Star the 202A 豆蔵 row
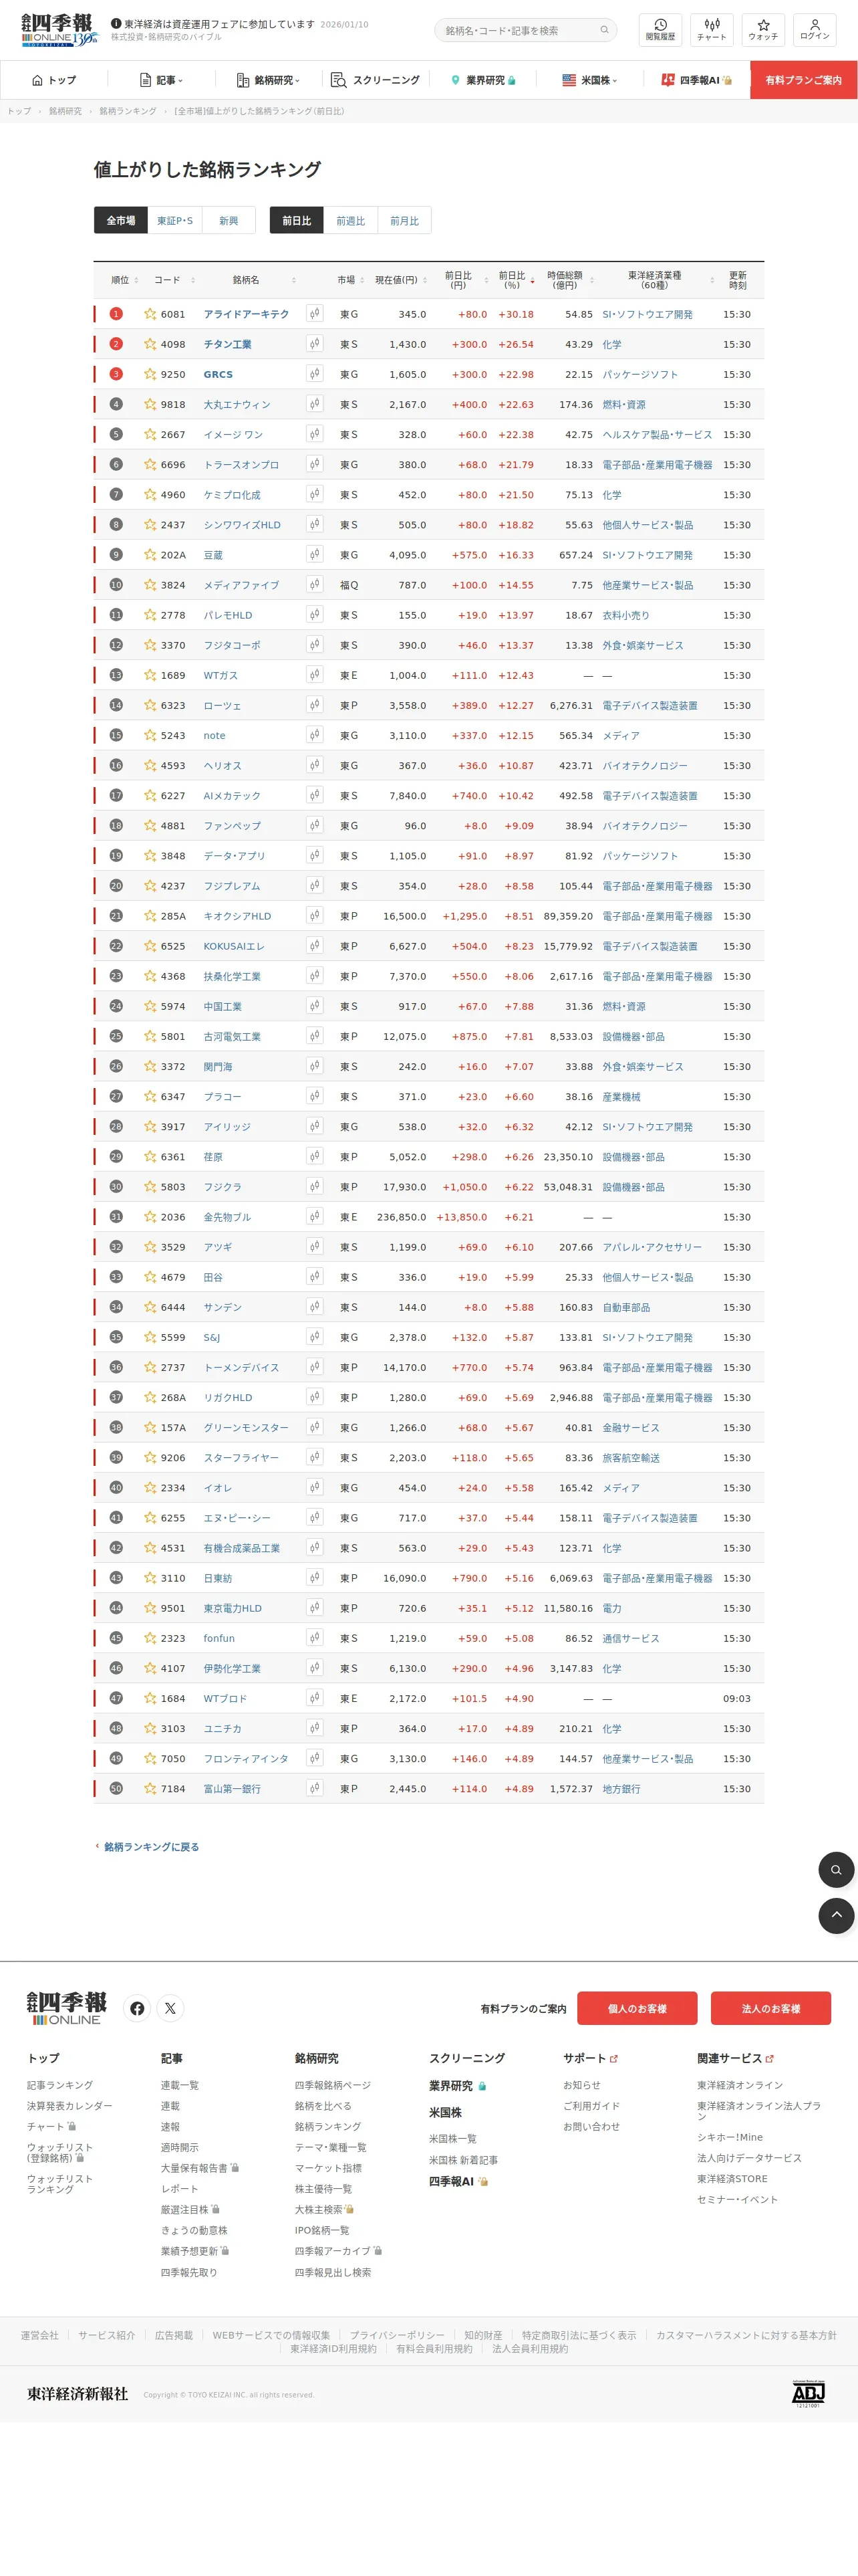The image size is (858, 2576). coord(150,554)
